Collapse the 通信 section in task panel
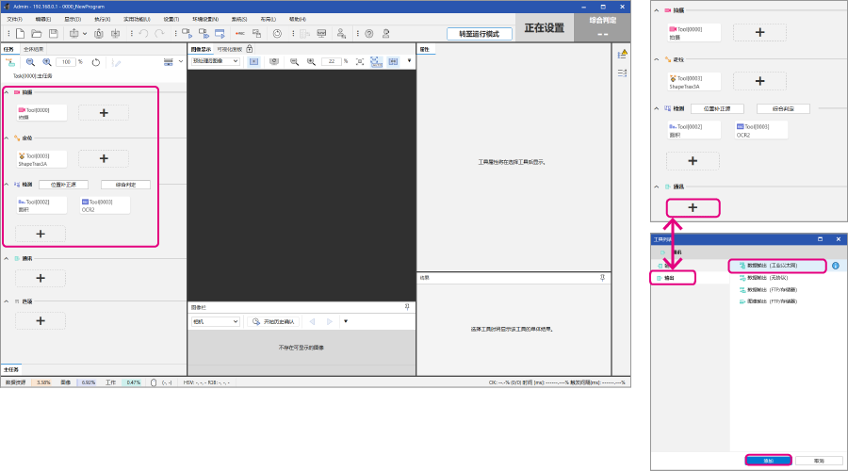 pyautogui.click(x=7, y=258)
